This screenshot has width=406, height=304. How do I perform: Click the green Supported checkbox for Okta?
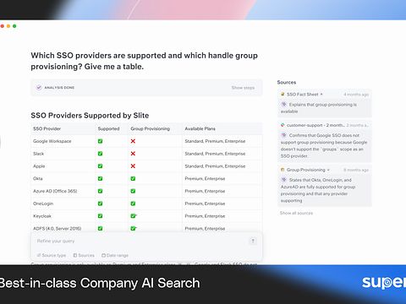point(100,178)
